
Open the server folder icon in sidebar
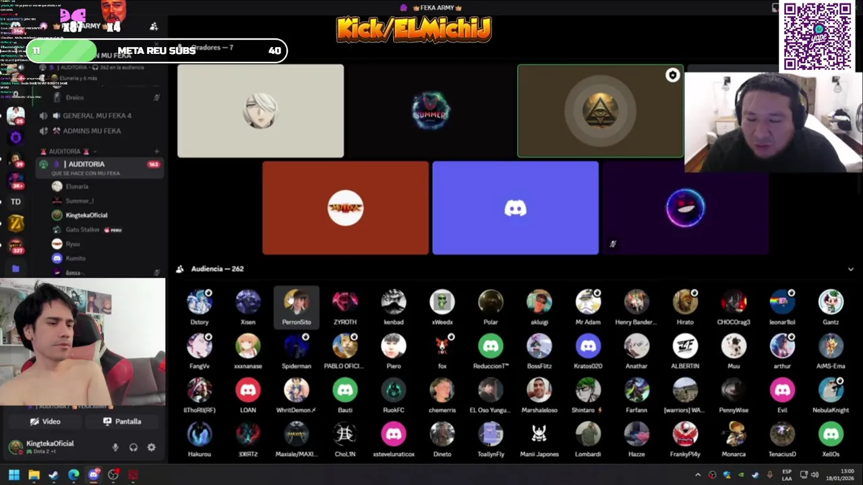click(x=16, y=269)
